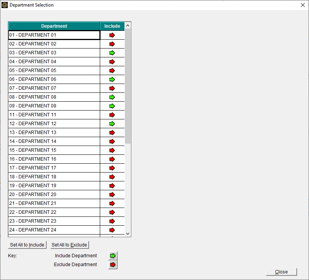Screen dimensions: 309x280
Task: Click Set All to Include button
Action: click(27, 245)
